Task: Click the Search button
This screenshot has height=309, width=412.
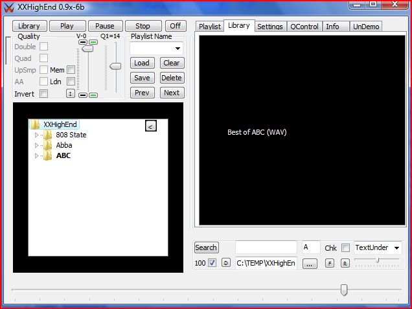Action: pos(206,247)
